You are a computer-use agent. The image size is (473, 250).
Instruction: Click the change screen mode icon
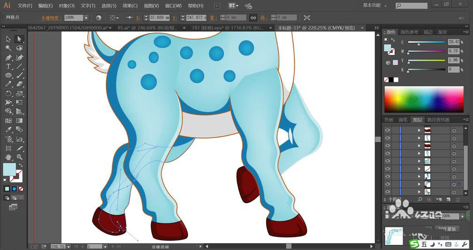13,207
